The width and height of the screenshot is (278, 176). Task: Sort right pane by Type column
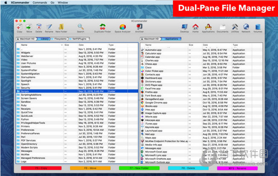[242, 45]
